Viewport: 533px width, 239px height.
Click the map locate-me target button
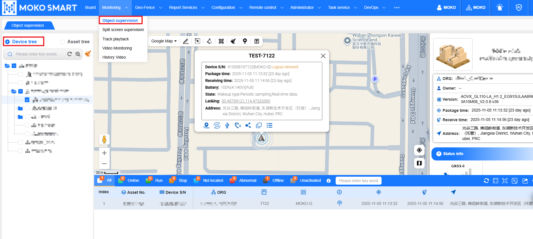tap(419, 150)
